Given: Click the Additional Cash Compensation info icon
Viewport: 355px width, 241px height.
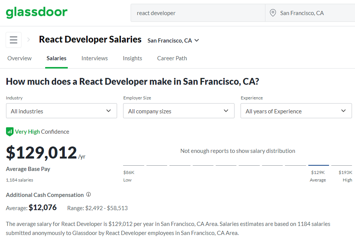Looking at the screenshot, I should (88, 194).
